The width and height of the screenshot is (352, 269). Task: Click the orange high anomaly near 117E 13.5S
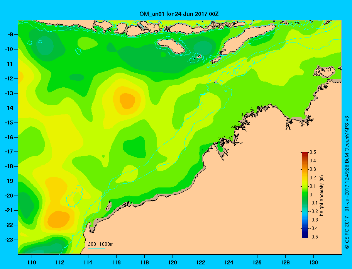tap(127, 101)
